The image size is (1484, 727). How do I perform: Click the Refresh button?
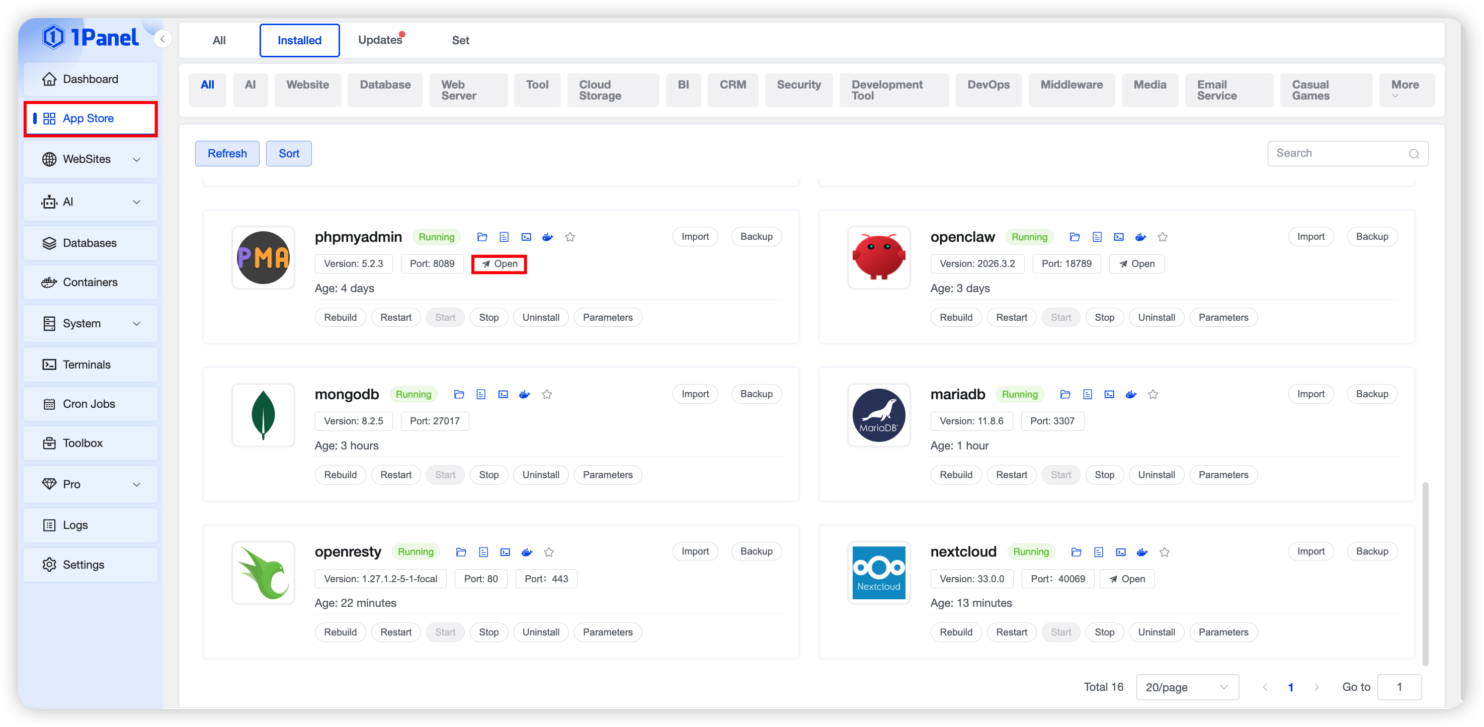coord(227,154)
